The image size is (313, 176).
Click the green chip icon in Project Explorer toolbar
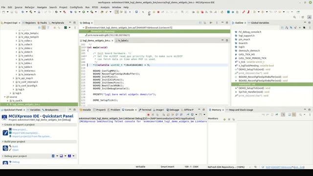pos(66,27)
